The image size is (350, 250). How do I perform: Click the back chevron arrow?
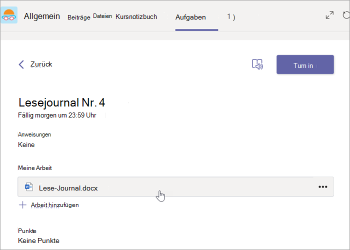tap(21, 64)
